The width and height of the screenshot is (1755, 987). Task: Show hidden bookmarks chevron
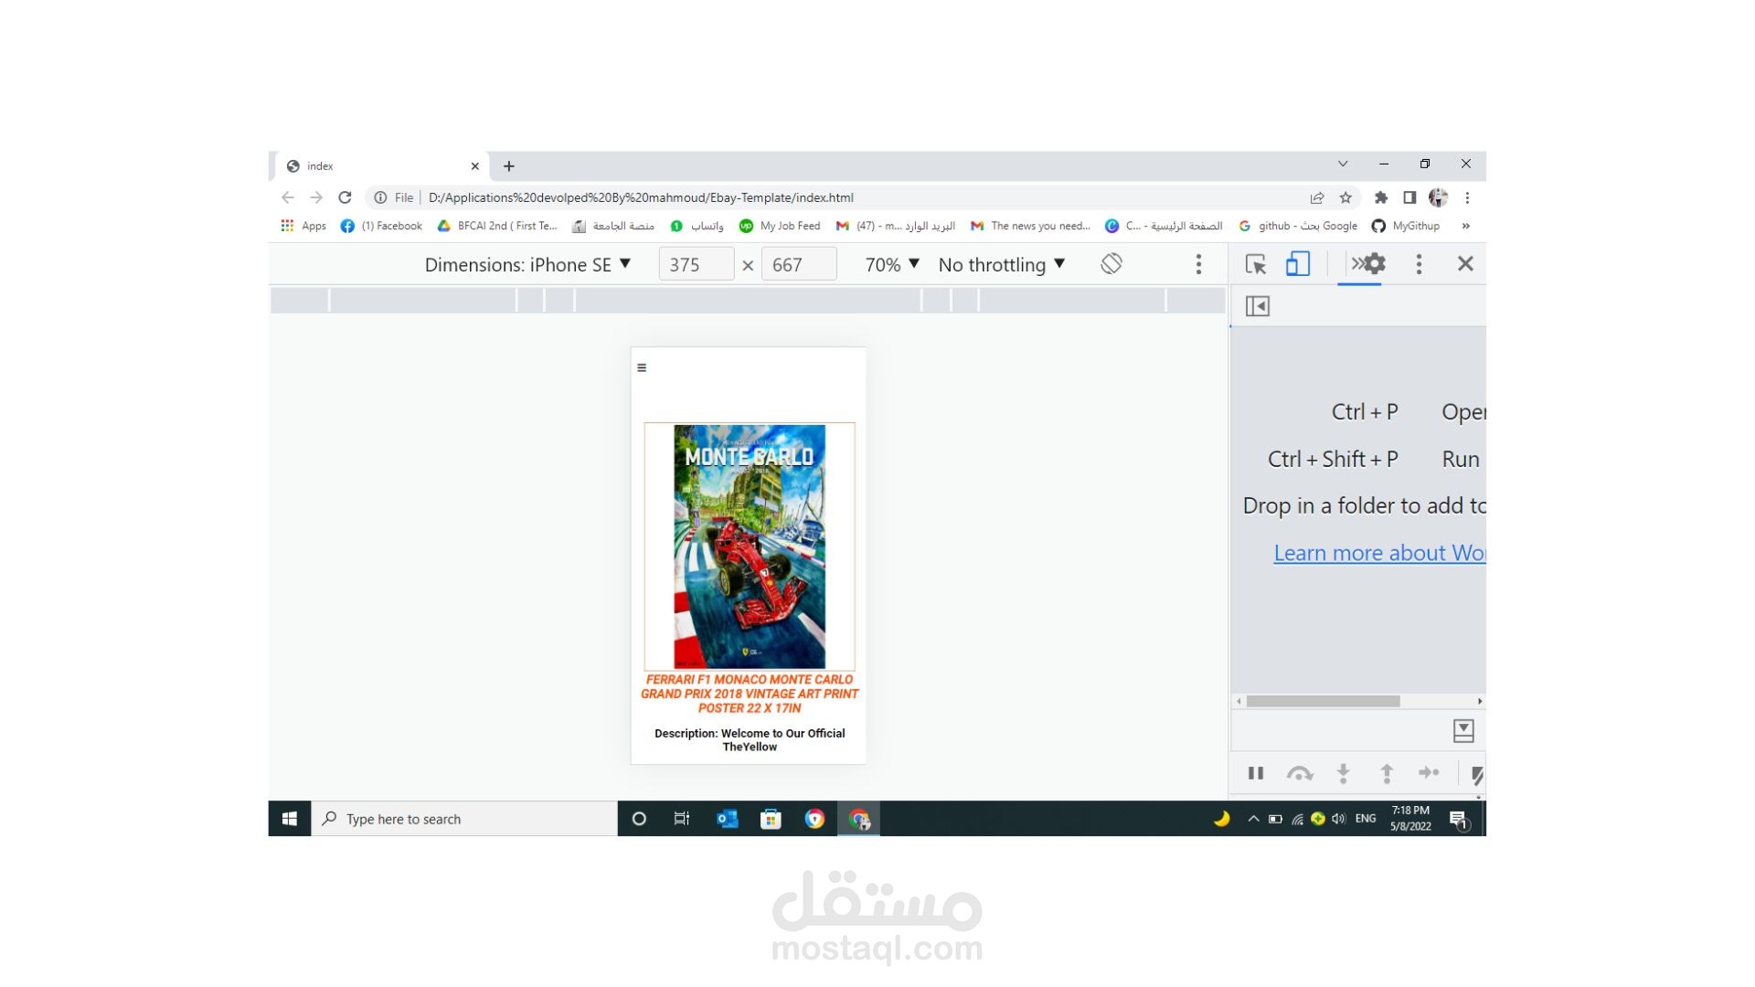coord(1465,226)
